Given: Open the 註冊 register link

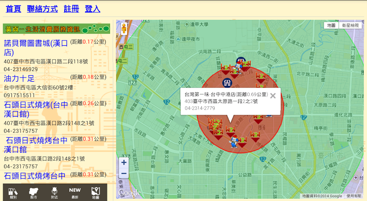Looking at the screenshot, I should click(72, 9).
